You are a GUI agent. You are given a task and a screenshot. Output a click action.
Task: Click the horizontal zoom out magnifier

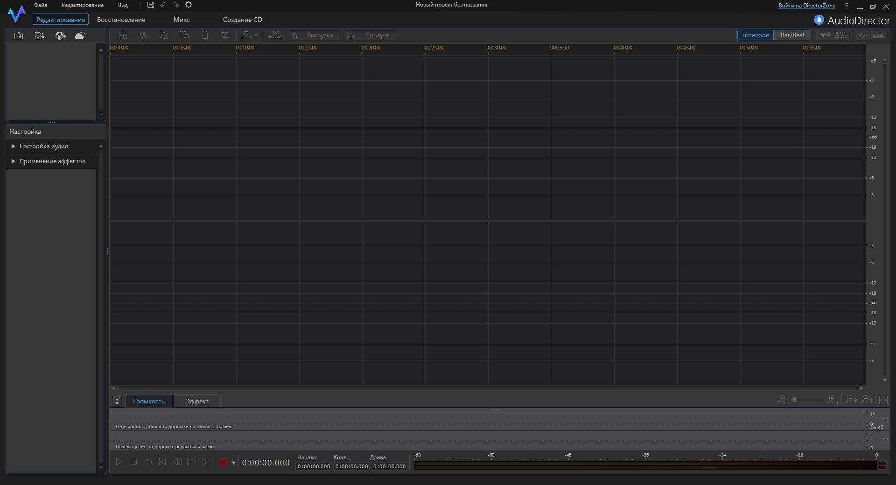tap(782, 400)
